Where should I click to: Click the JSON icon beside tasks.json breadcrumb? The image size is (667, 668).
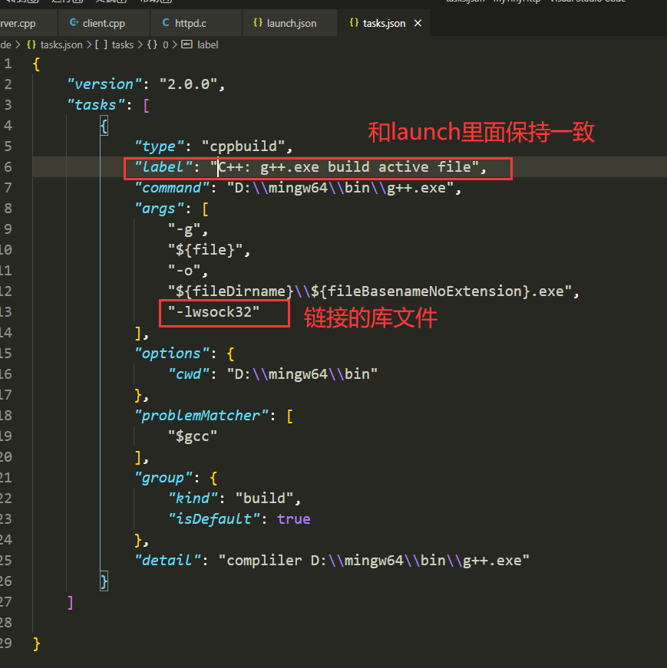pos(31,44)
